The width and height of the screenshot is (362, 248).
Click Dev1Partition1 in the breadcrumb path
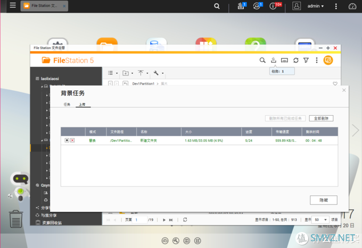coord(143,83)
